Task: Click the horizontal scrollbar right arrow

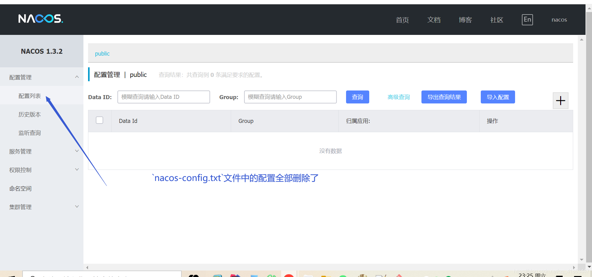Action: 574,267
